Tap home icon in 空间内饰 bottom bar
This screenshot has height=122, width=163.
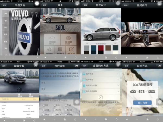pos(147,58)
